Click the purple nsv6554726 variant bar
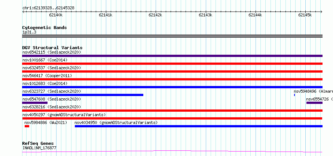 [x=314, y=103]
